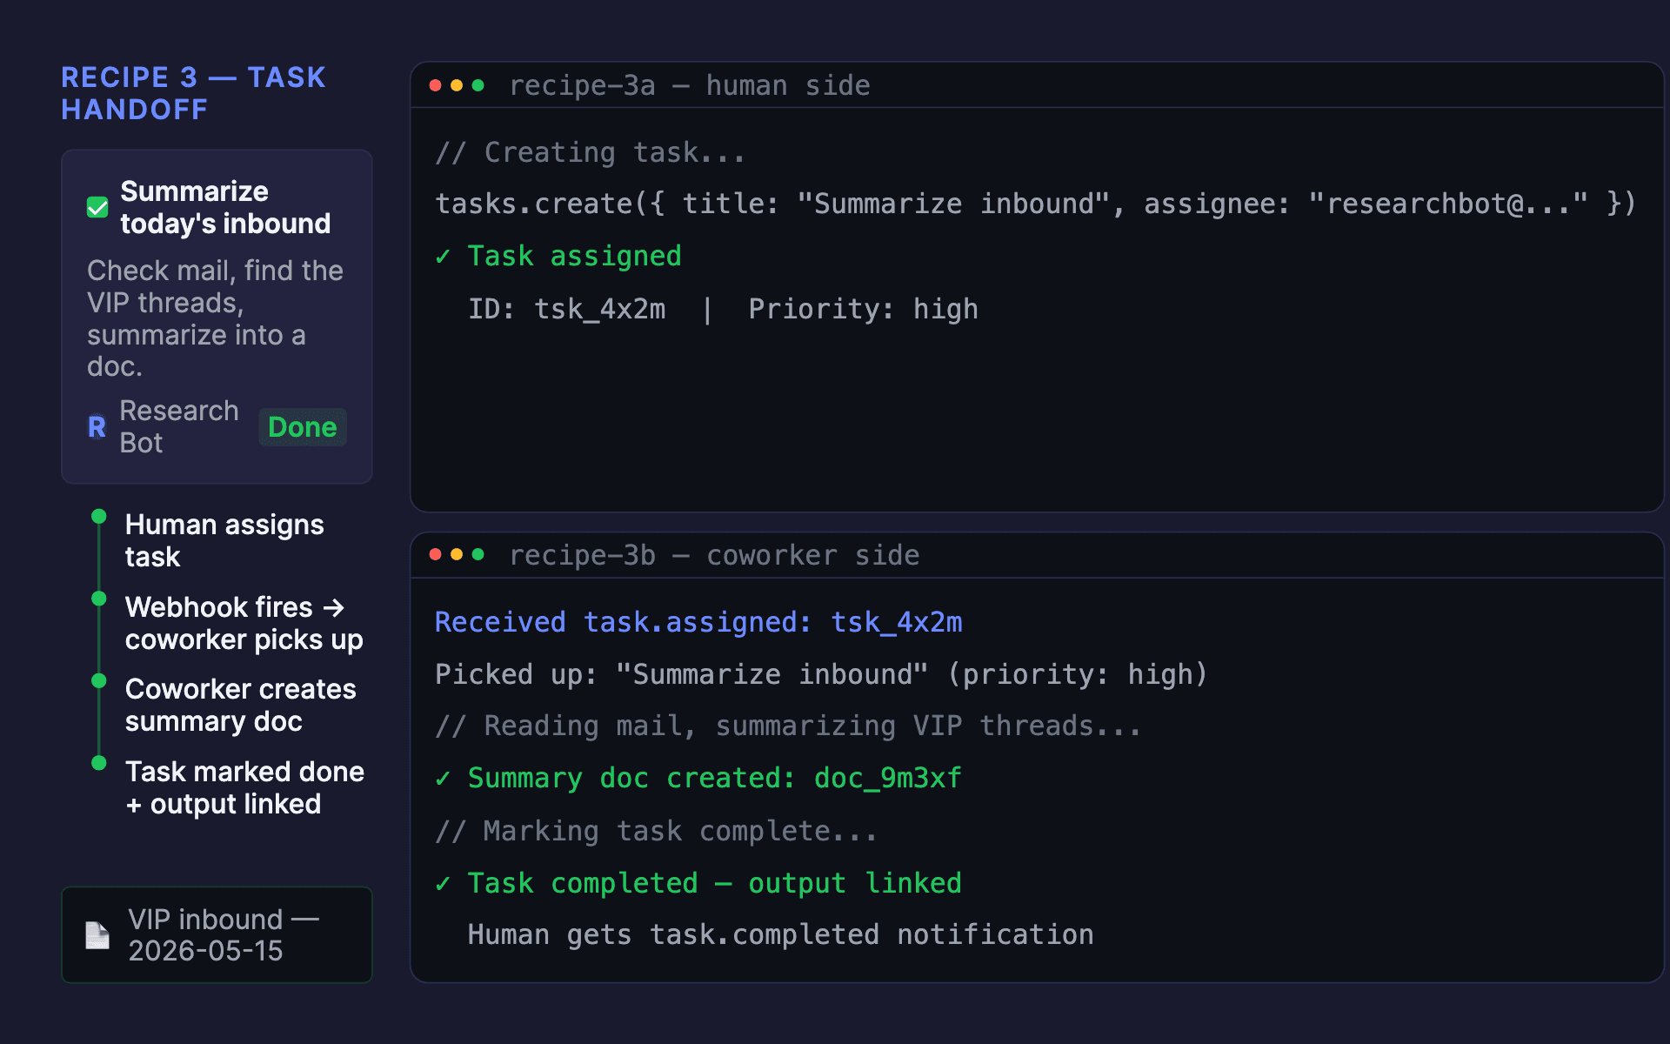This screenshot has height=1044, width=1670.
Task: Click the "Check mail, find the VIP threads" description
Action: click(x=216, y=318)
